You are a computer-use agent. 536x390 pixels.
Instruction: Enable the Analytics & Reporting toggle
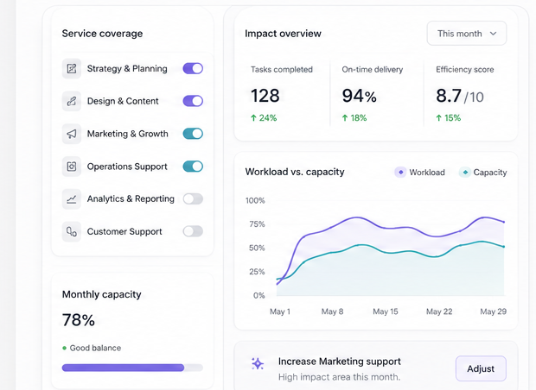pos(193,199)
